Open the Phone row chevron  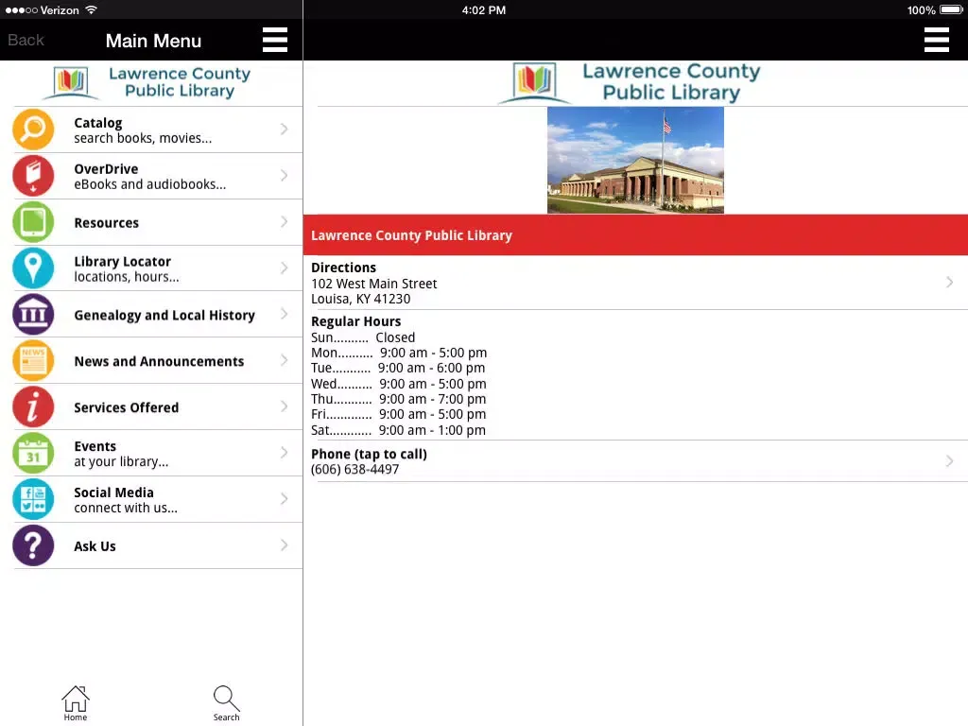(949, 461)
